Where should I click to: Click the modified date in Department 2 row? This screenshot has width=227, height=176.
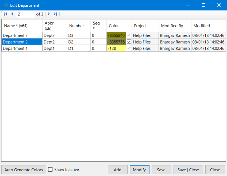tap(208, 42)
